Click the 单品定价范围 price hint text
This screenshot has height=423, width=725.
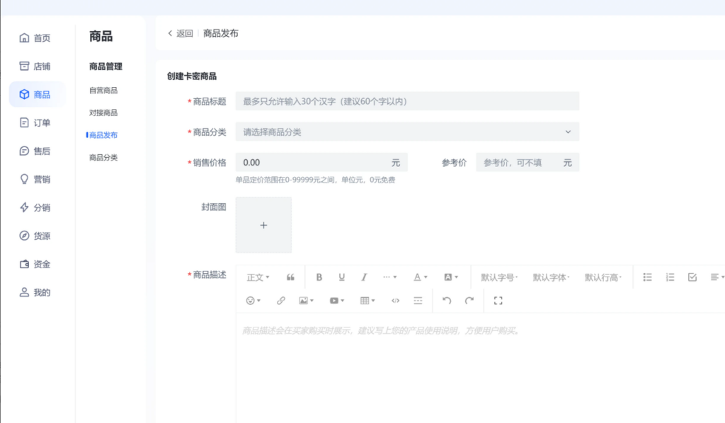tap(315, 180)
